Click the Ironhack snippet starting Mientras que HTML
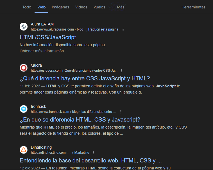The image size is (213, 170). pyautogui.click(x=103, y=130)
